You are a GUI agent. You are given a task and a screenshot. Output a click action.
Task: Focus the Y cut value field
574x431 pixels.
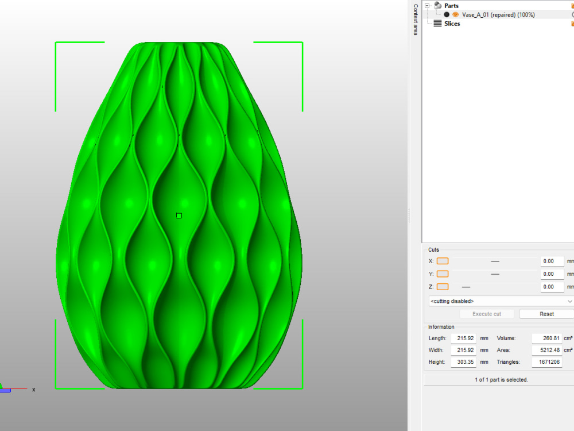552,274
